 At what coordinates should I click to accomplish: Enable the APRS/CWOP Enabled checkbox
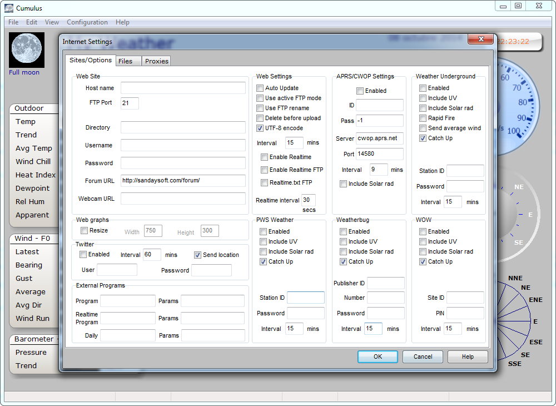(360, 91)
